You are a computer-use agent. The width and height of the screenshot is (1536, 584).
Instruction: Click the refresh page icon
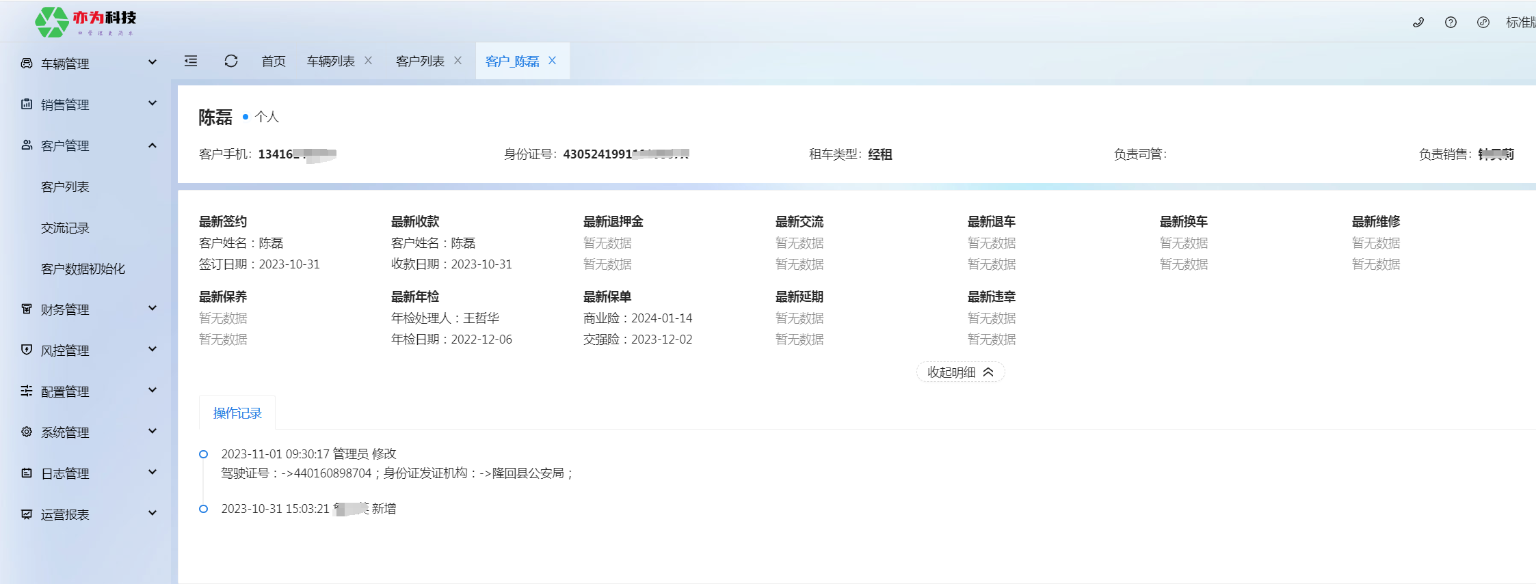[x=231, y=61]
